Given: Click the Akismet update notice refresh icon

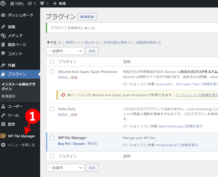Looking at the screenshot, I should point(63,95).
